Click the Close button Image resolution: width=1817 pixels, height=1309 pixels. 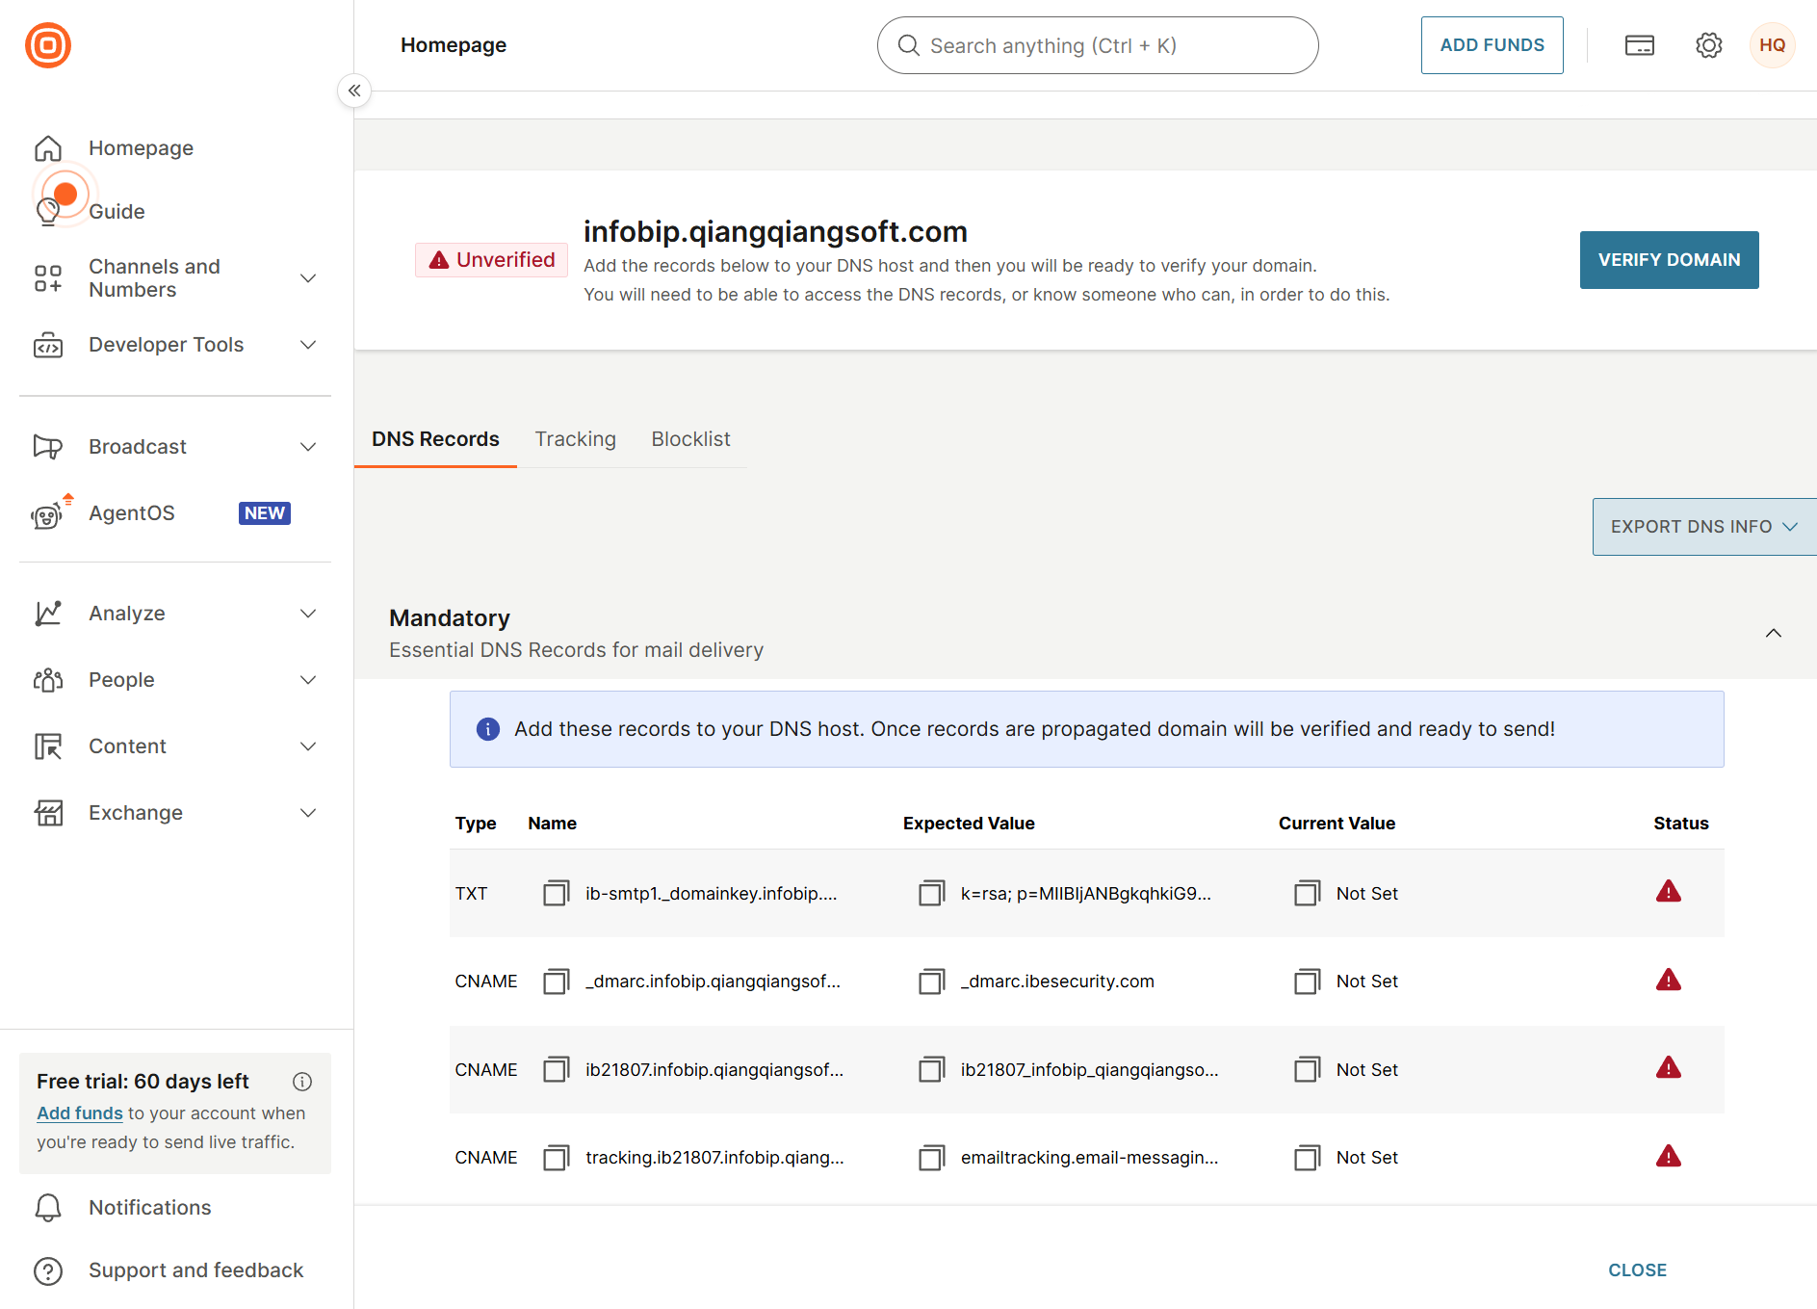(x=1637, y=1270)
